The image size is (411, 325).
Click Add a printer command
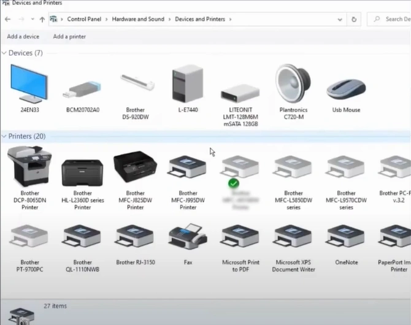pos(69,37)
